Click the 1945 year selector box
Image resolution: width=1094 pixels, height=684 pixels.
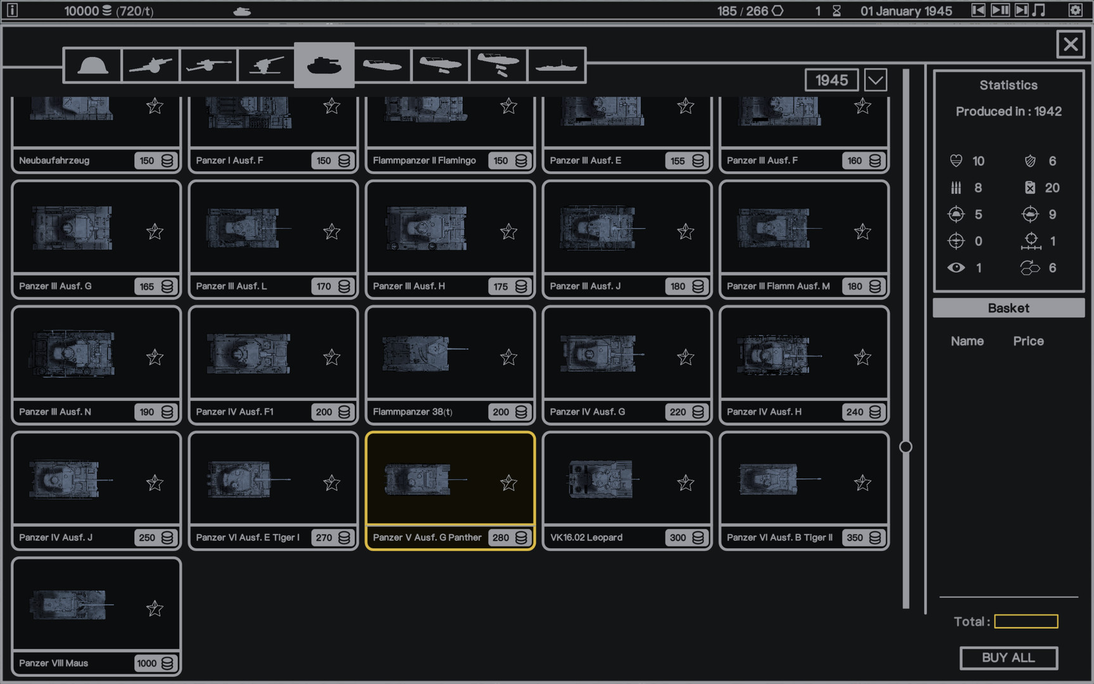pos(831,80)
